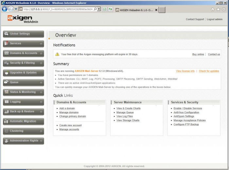Click the Services sidebar icon
The width and height of the screenshot is (229, 170).
pyautogui.click(x=6, y=43)
